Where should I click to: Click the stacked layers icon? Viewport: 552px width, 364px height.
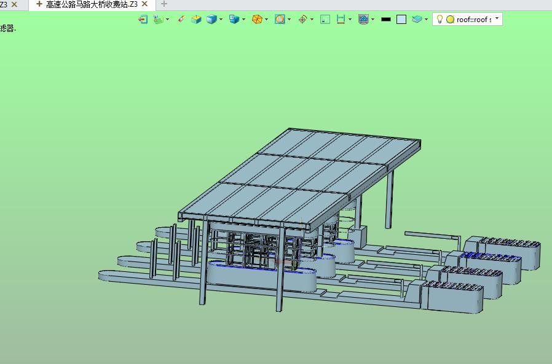coord(417,19)
